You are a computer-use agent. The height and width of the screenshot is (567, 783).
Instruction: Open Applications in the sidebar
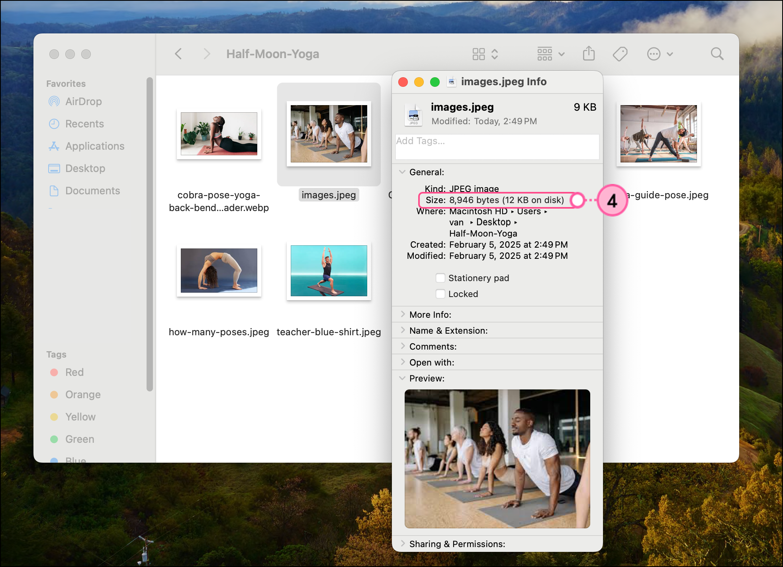point(86,146)
